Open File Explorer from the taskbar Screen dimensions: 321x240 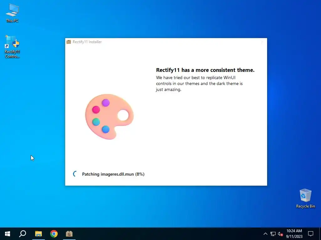(x=38, y=234)
